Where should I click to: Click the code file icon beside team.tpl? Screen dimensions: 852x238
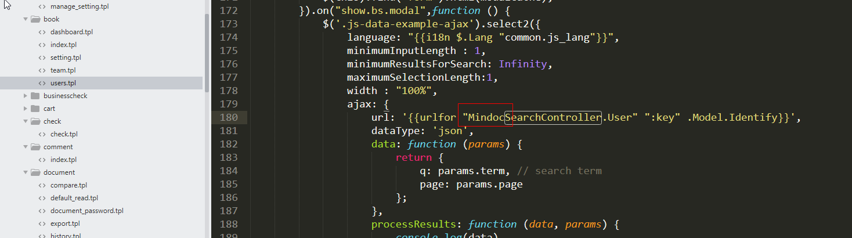coord(42,70)
